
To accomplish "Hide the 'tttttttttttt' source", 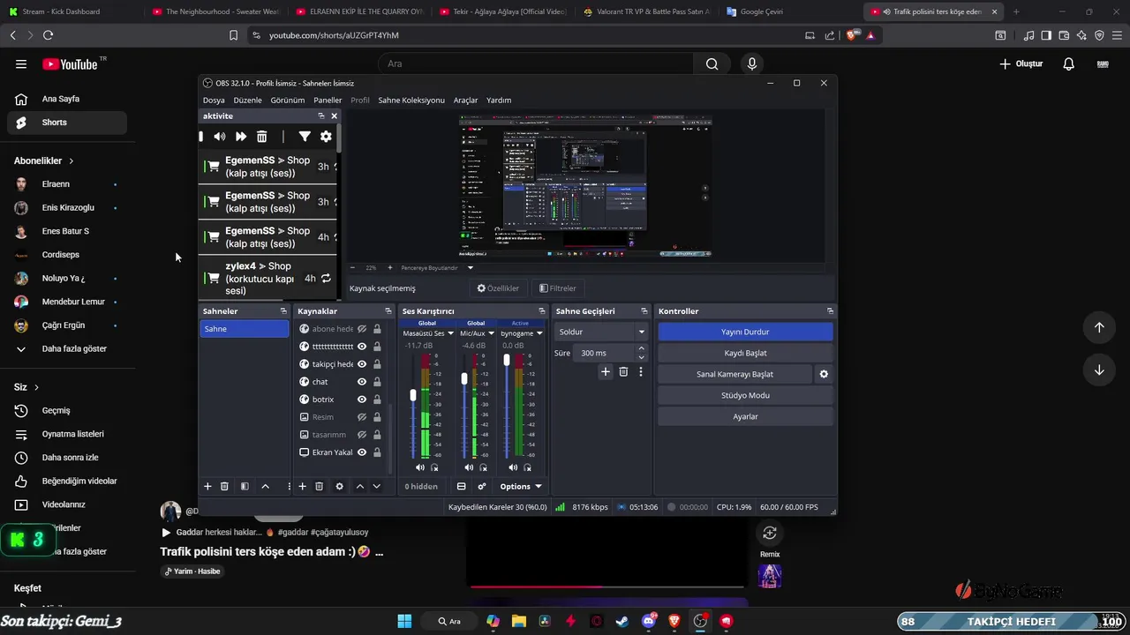I will click(x=362, y=347).
